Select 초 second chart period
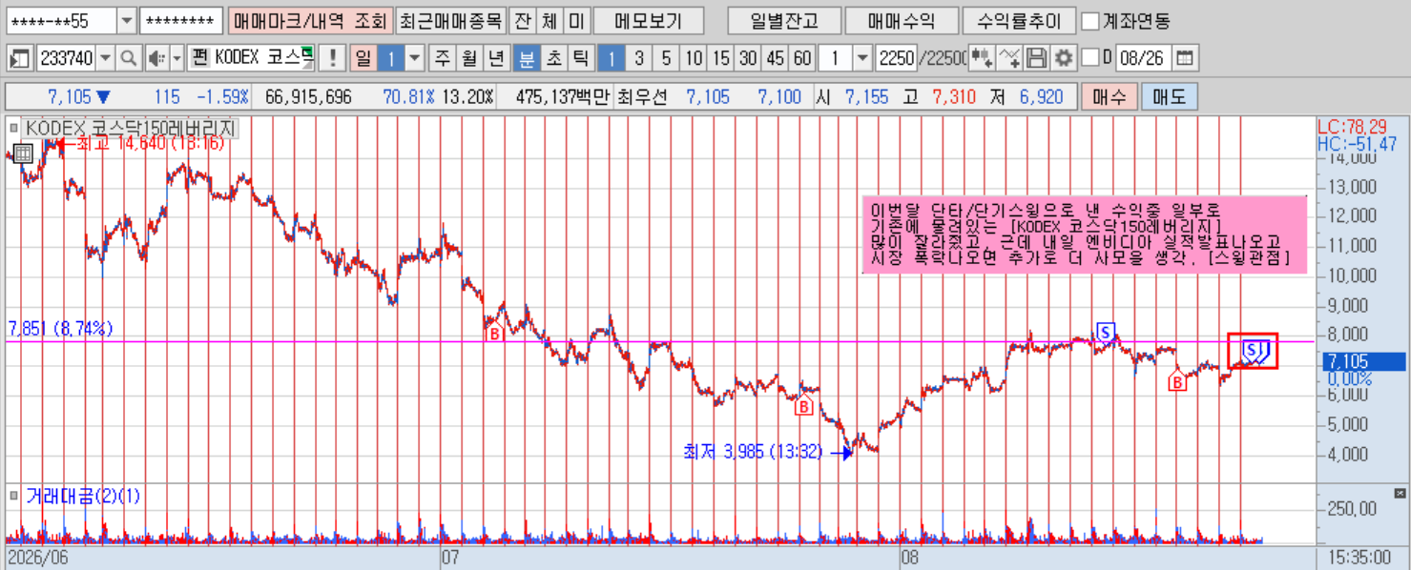The image size is (1411, 570). (x=552, y=59)
